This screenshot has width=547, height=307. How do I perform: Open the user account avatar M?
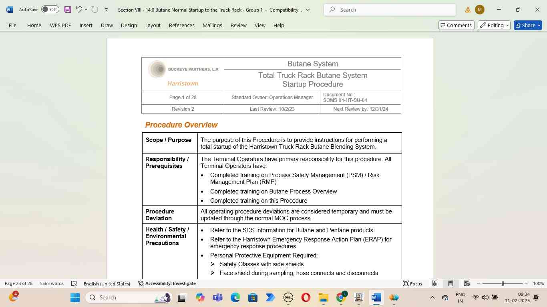[x=479, y=10]
